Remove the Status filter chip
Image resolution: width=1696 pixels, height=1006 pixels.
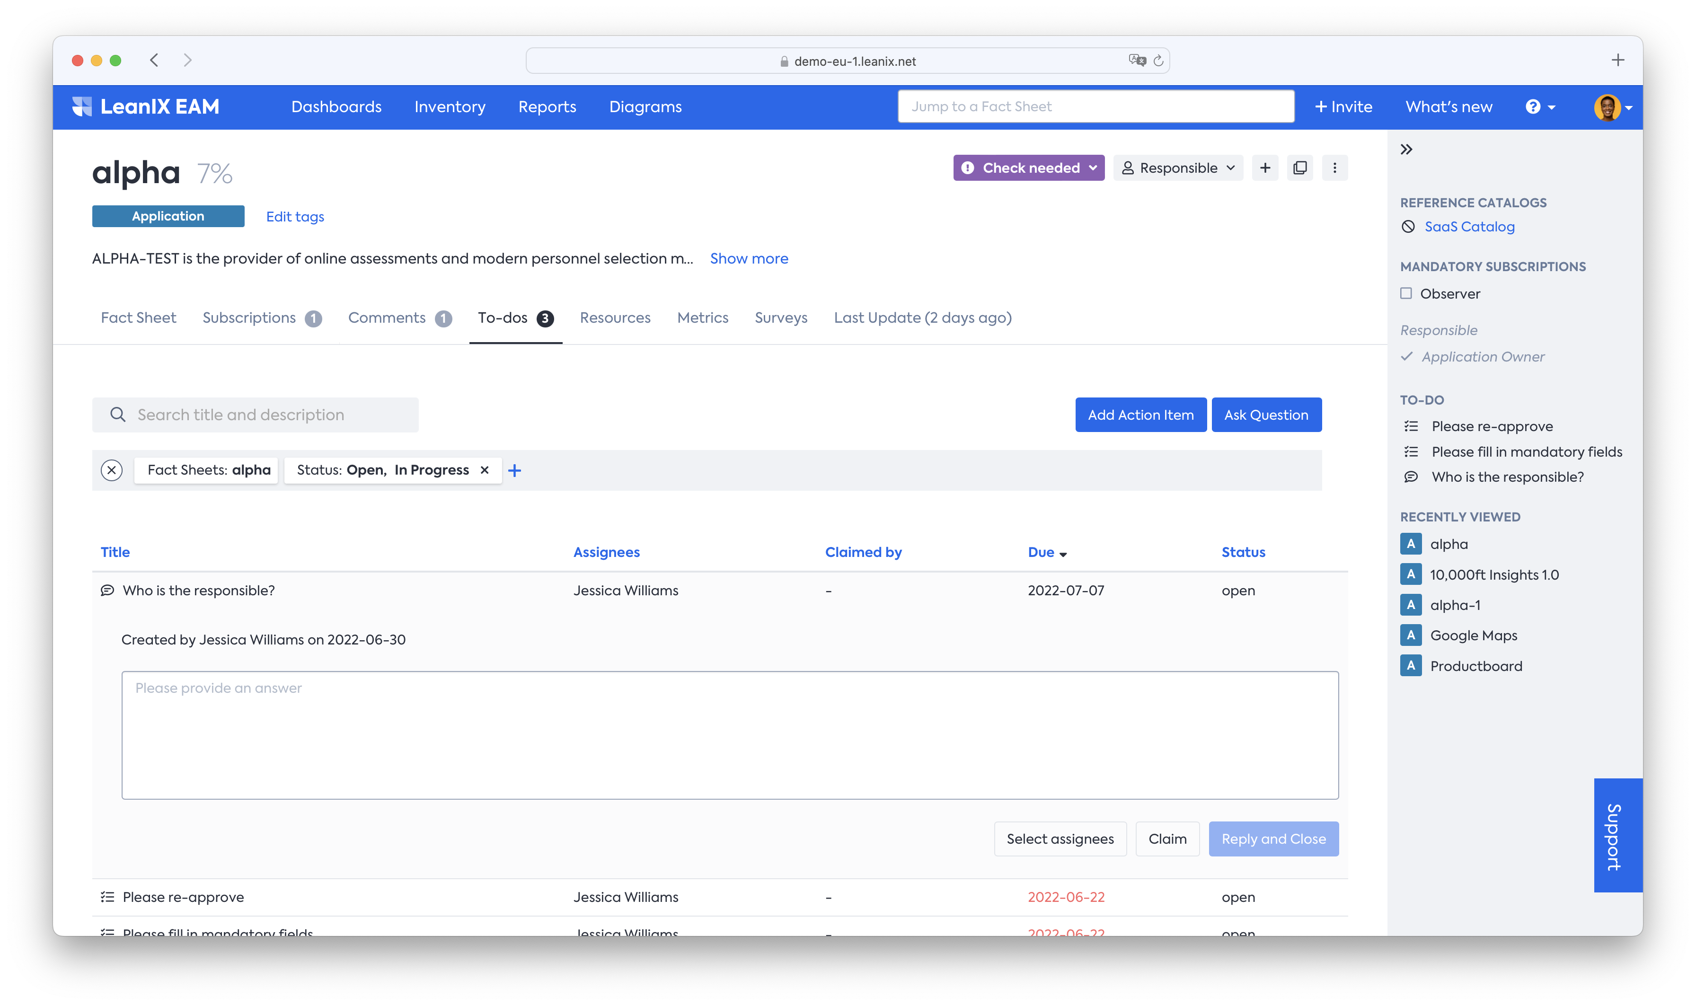coord(485,470)
